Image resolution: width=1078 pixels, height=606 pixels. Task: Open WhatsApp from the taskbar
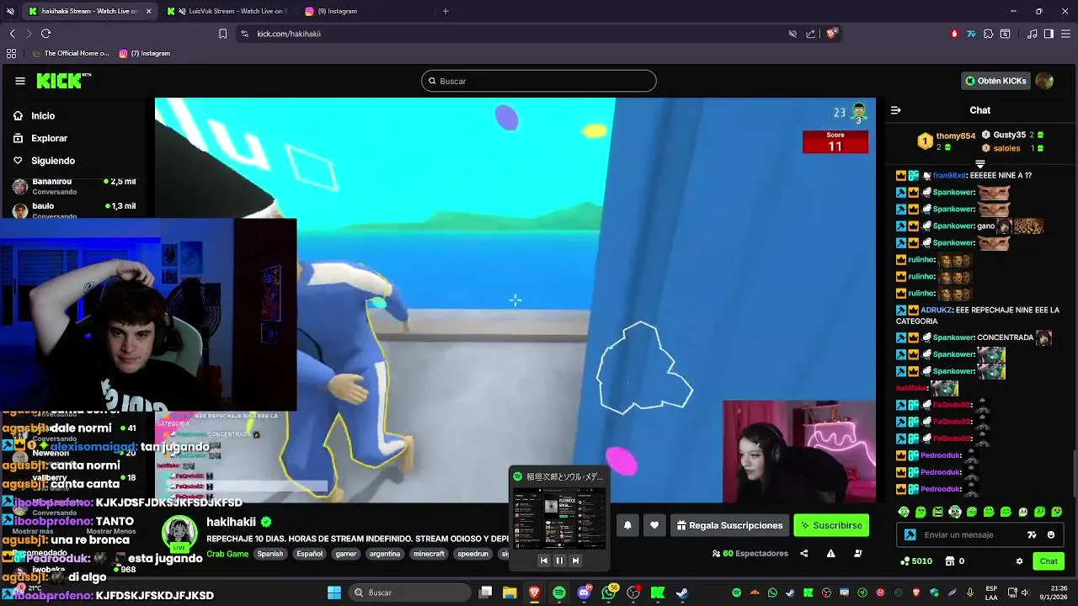tap(609, 593)
